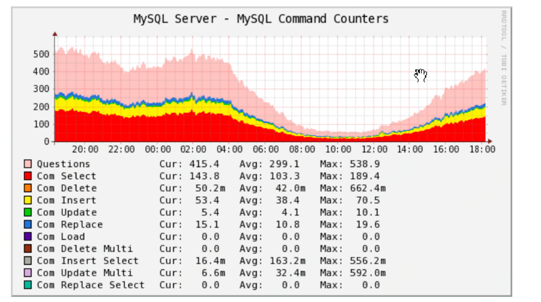Click the Com Replace blue legend swatch
Image resolution: width=541 pixels, height=302 pixels.
click(28, 224)
